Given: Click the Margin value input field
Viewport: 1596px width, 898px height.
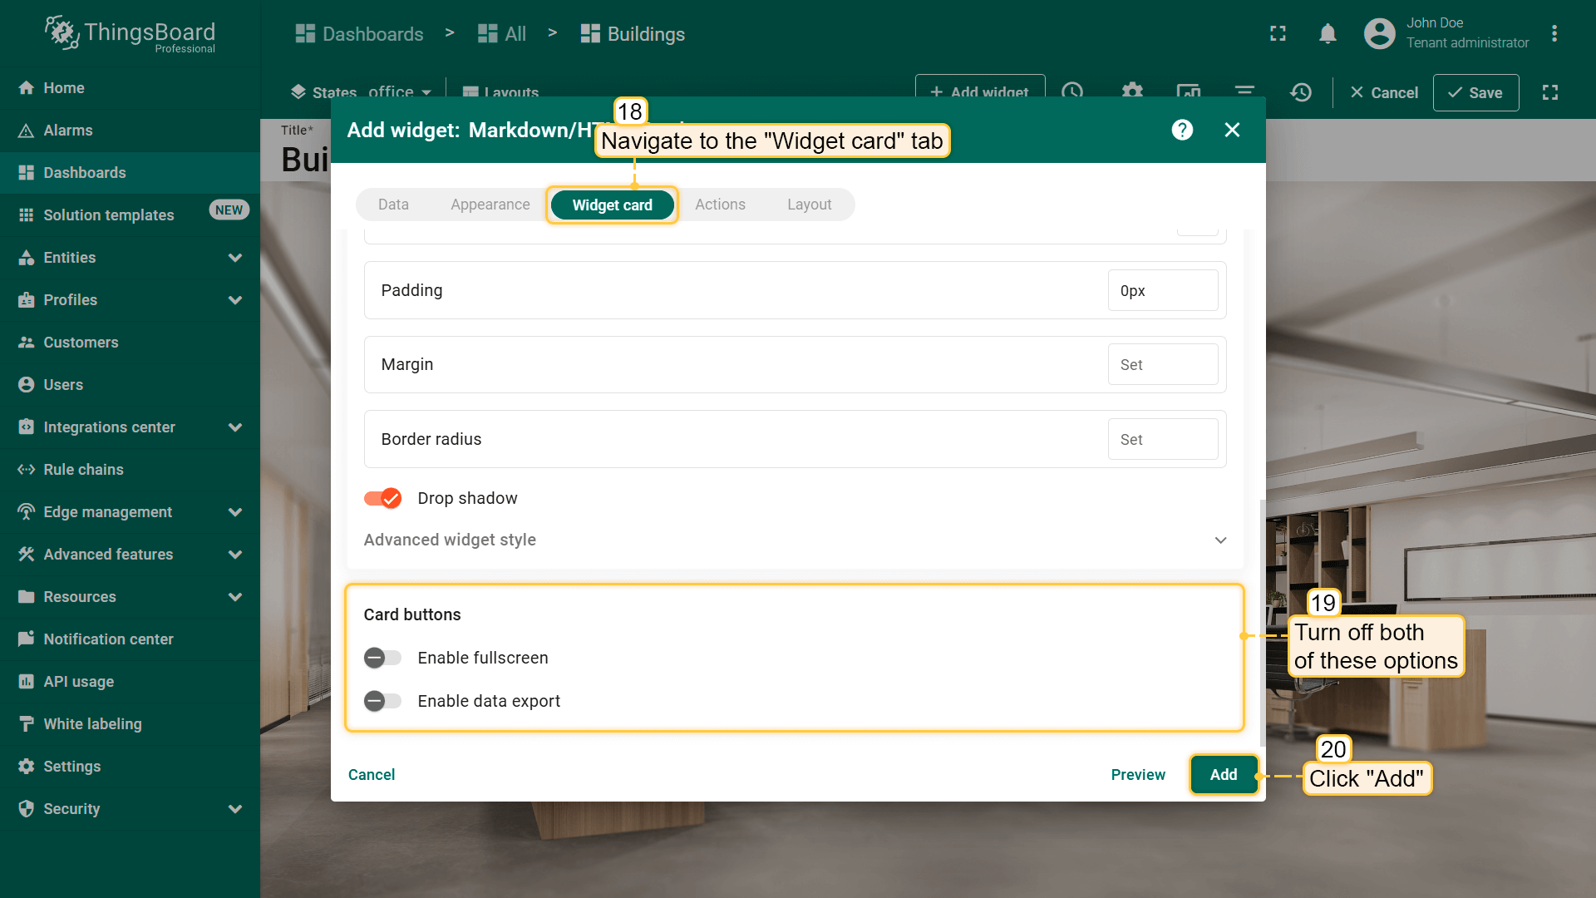Looking at the screenshot, I should tap(1162, 365).
